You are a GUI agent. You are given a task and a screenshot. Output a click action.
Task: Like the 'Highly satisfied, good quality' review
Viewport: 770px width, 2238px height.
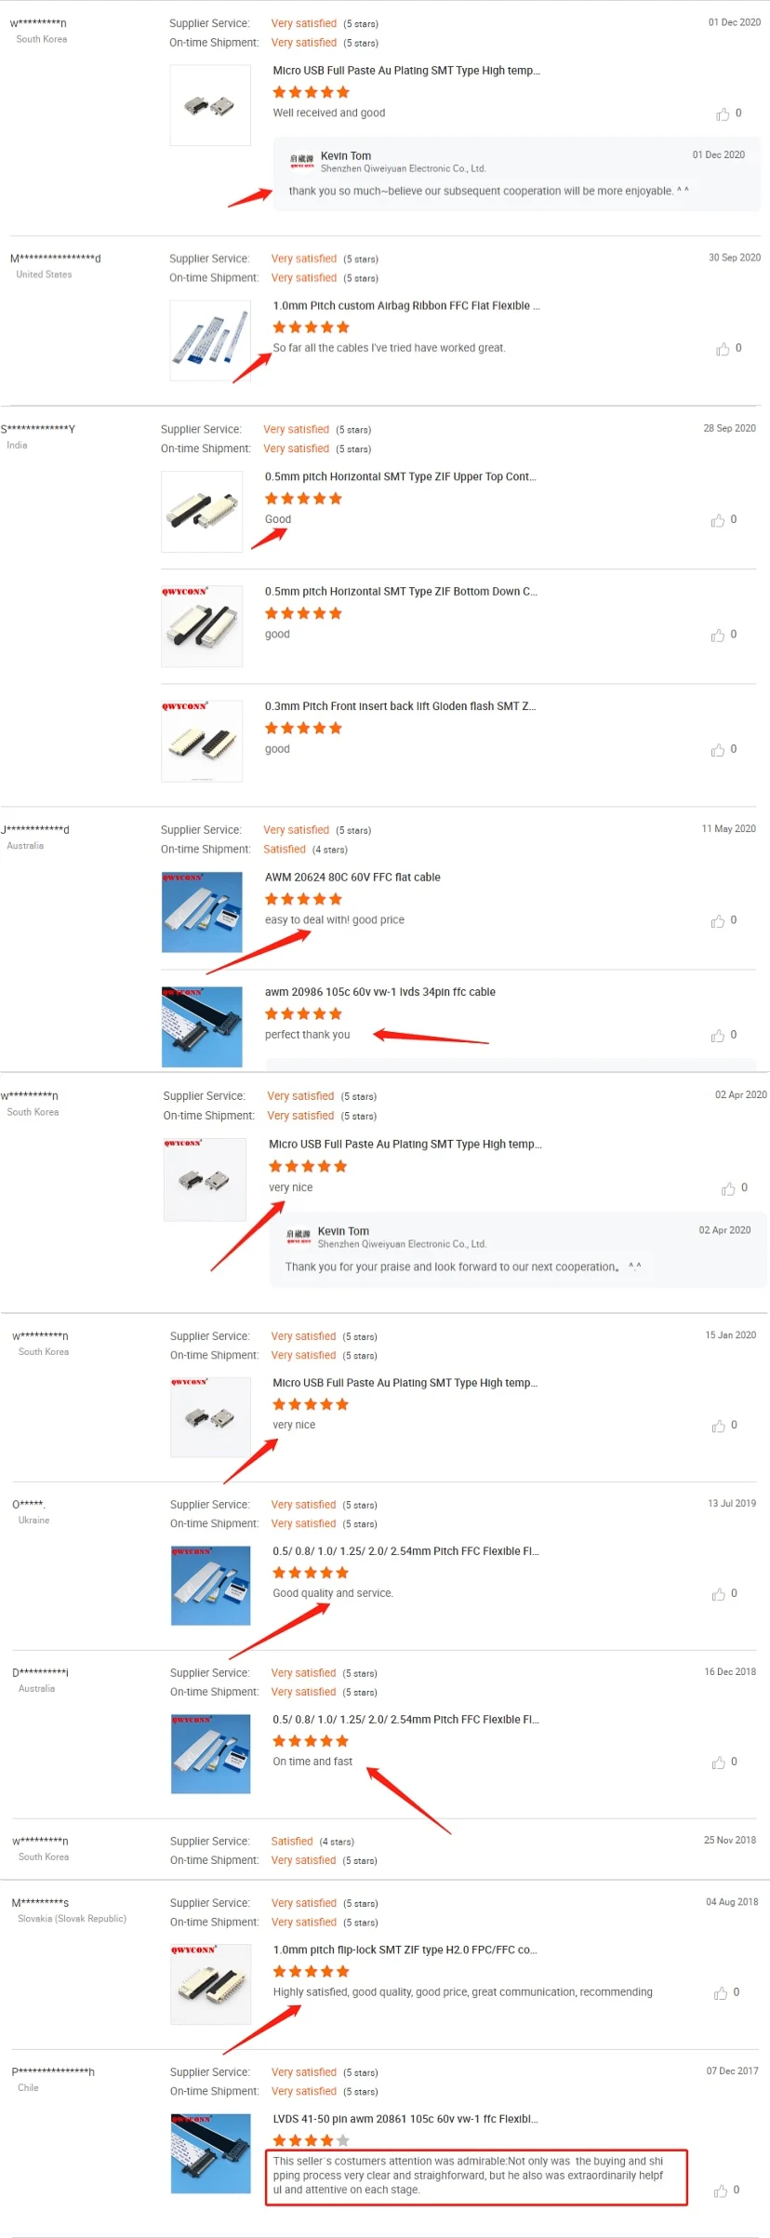[x=721, y=1993]
